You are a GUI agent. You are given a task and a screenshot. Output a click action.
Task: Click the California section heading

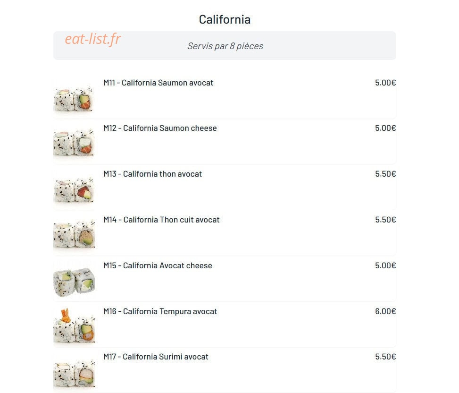pyautogui.click(x=225, y=20)
